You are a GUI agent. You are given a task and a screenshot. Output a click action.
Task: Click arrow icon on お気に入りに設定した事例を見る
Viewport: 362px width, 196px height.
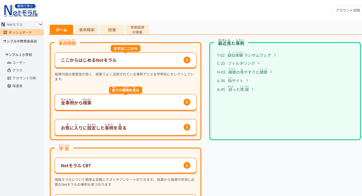pyautogui.click(x=187, y=127)
